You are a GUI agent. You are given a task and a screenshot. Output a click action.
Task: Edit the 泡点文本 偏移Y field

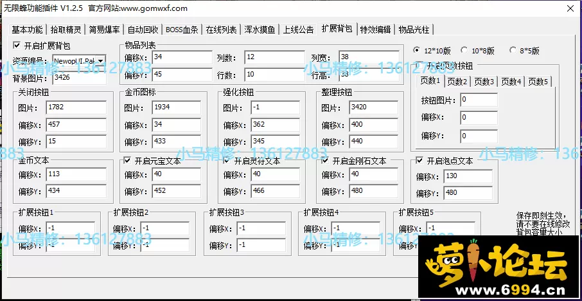pyautogui.click(x=468, y=193)
